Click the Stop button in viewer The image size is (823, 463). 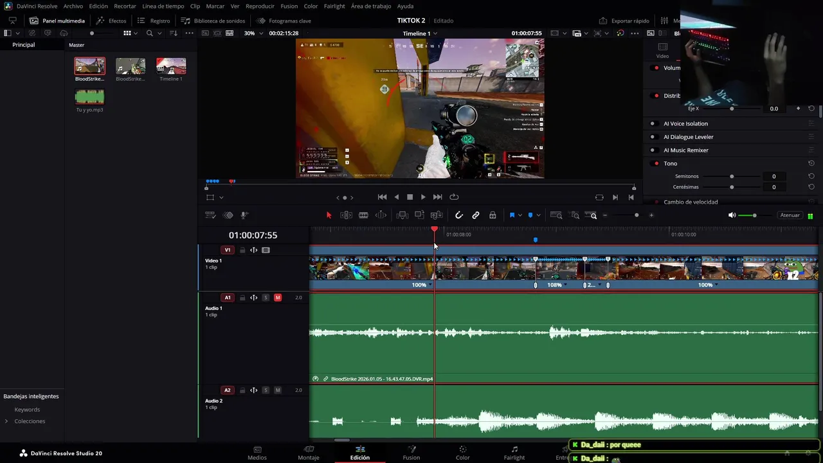tap(410, 197)
